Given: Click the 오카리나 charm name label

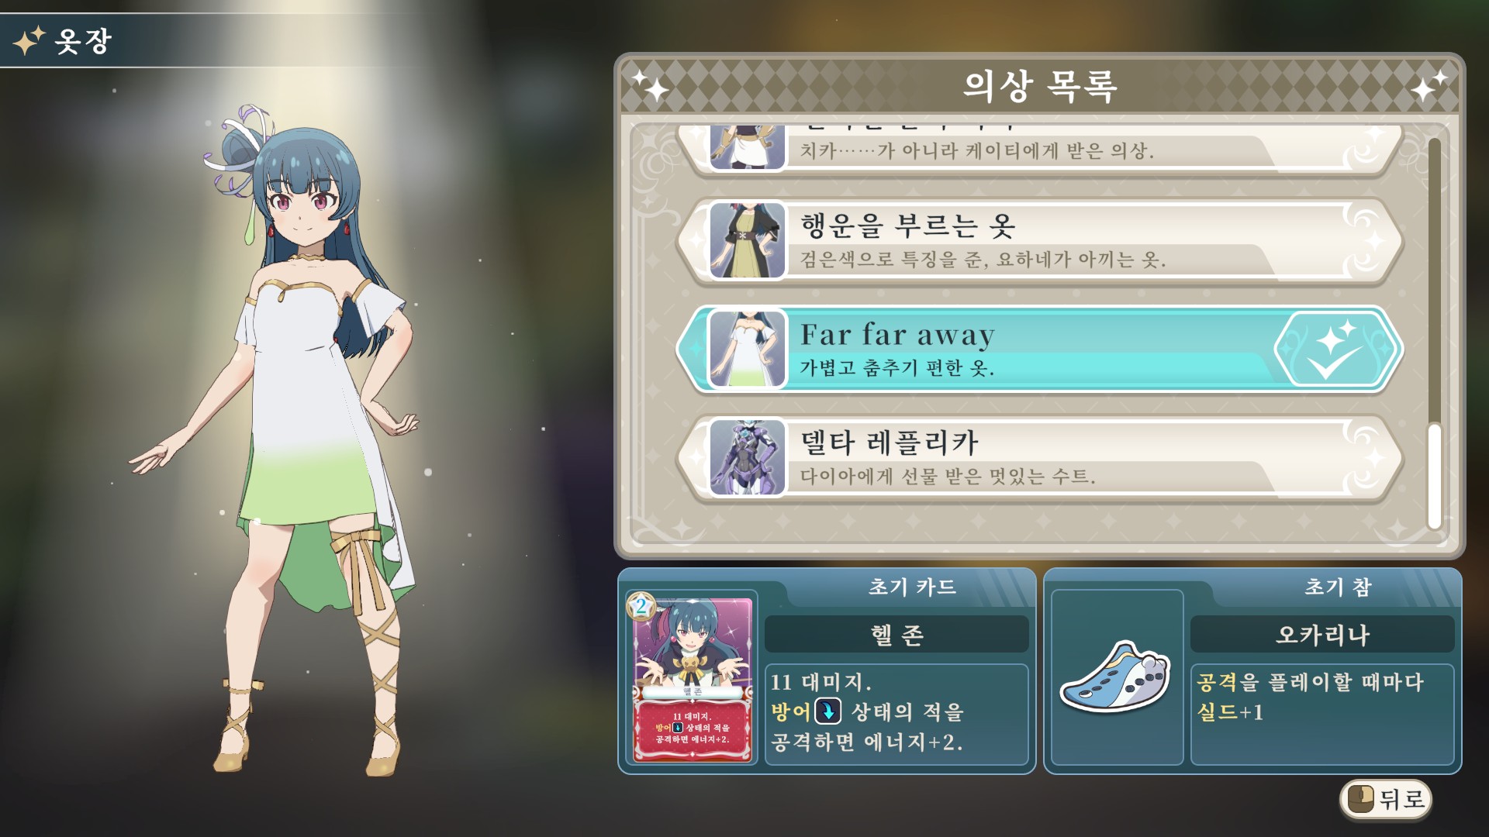Looking at the screenshot, I should (1322, 635).
